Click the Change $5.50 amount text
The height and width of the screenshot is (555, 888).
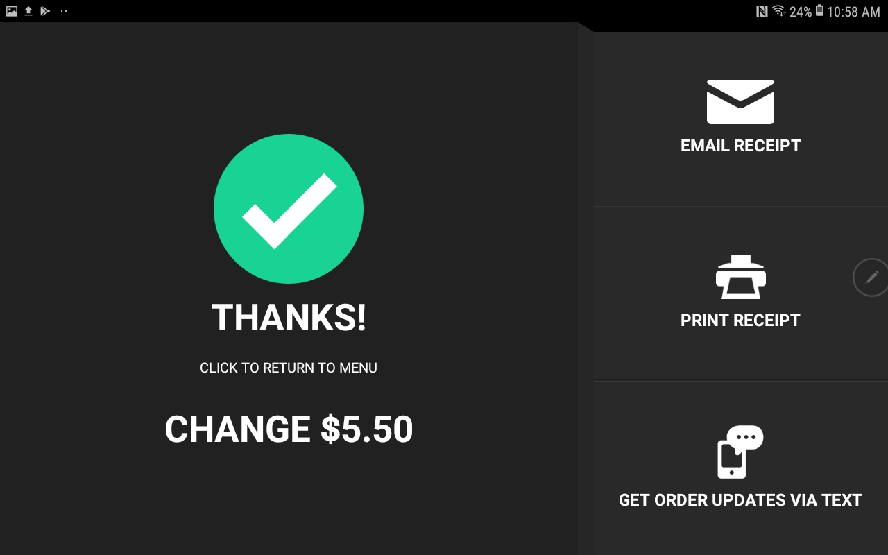coord(289,429)
